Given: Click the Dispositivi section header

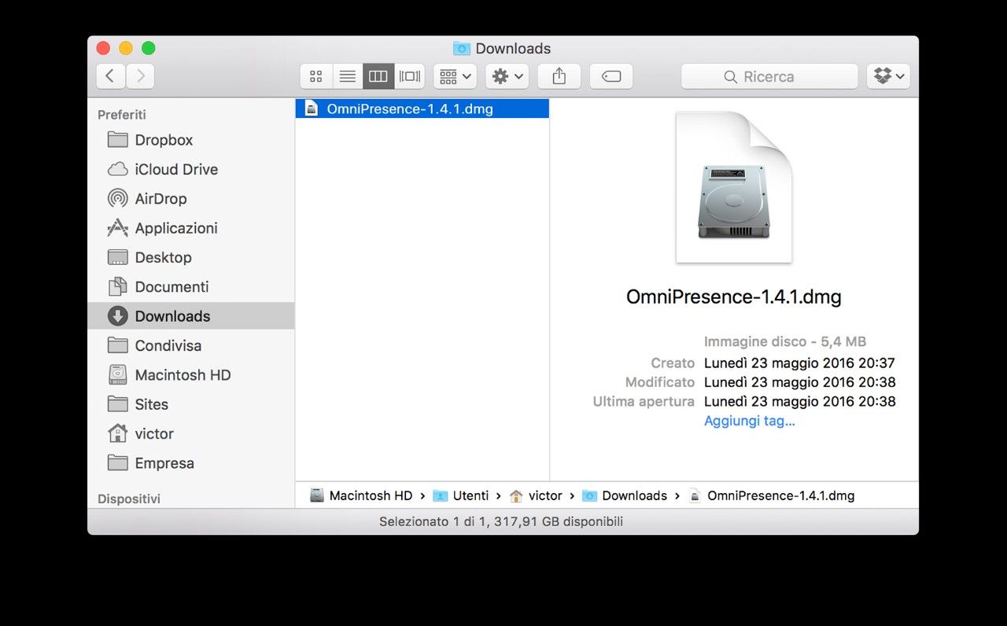Looking at the screenshot, I should (x=129, y=499).
